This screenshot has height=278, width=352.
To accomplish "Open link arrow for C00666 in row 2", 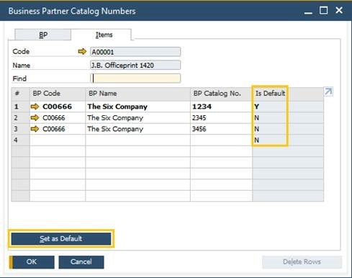I will pyautogui.click(x=35, y=117).
